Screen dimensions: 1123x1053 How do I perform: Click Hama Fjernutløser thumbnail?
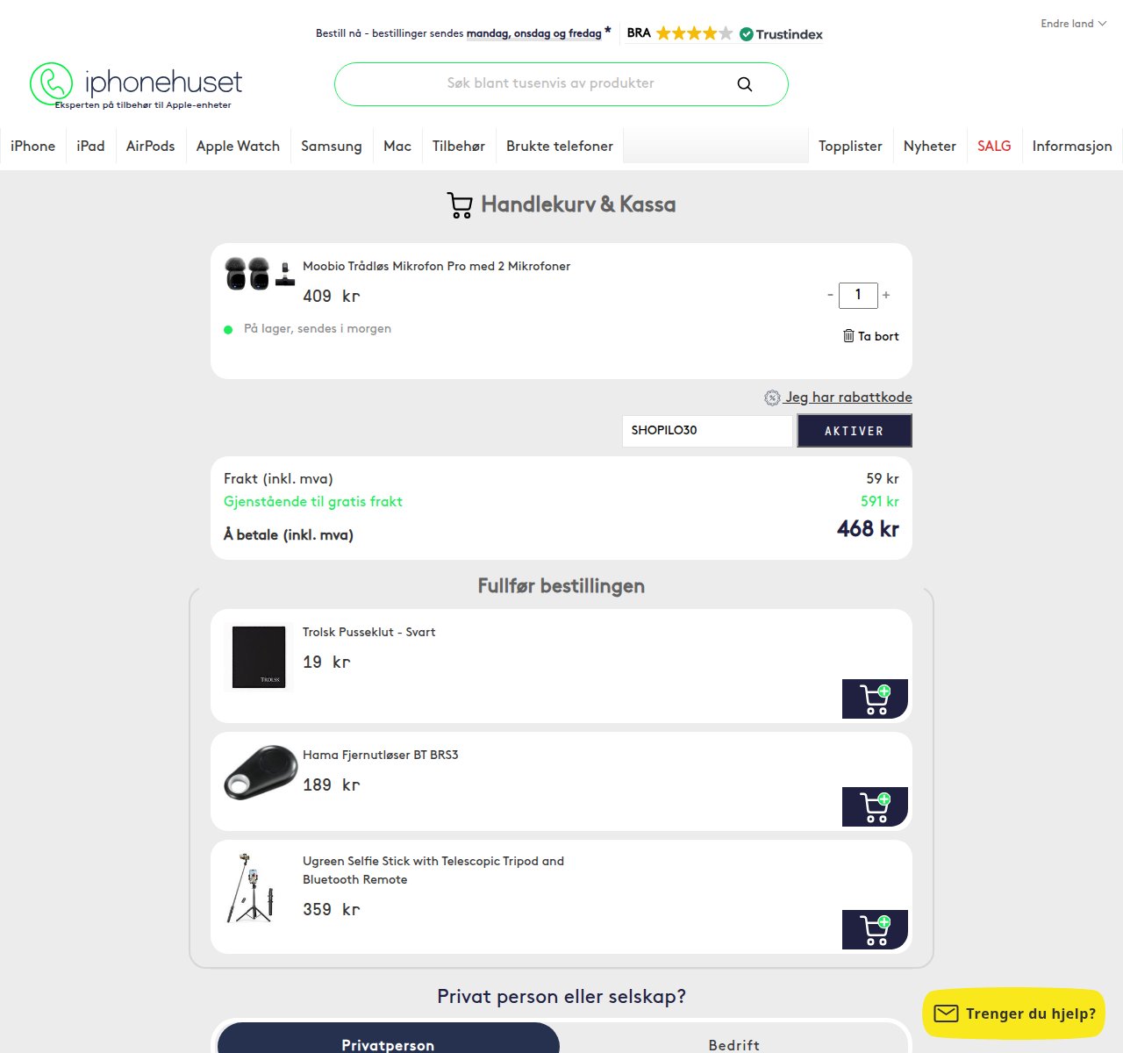pos(261,773)
